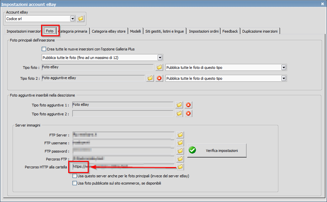Open publish option dropdown in Tipo foto 2 row
Image resolution: width=327 pixels, height=202 pixels.
[284, 78]
